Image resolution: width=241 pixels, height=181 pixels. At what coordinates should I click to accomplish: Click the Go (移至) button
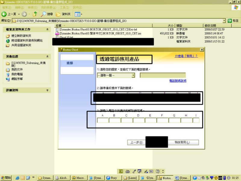tap(233, 21)
